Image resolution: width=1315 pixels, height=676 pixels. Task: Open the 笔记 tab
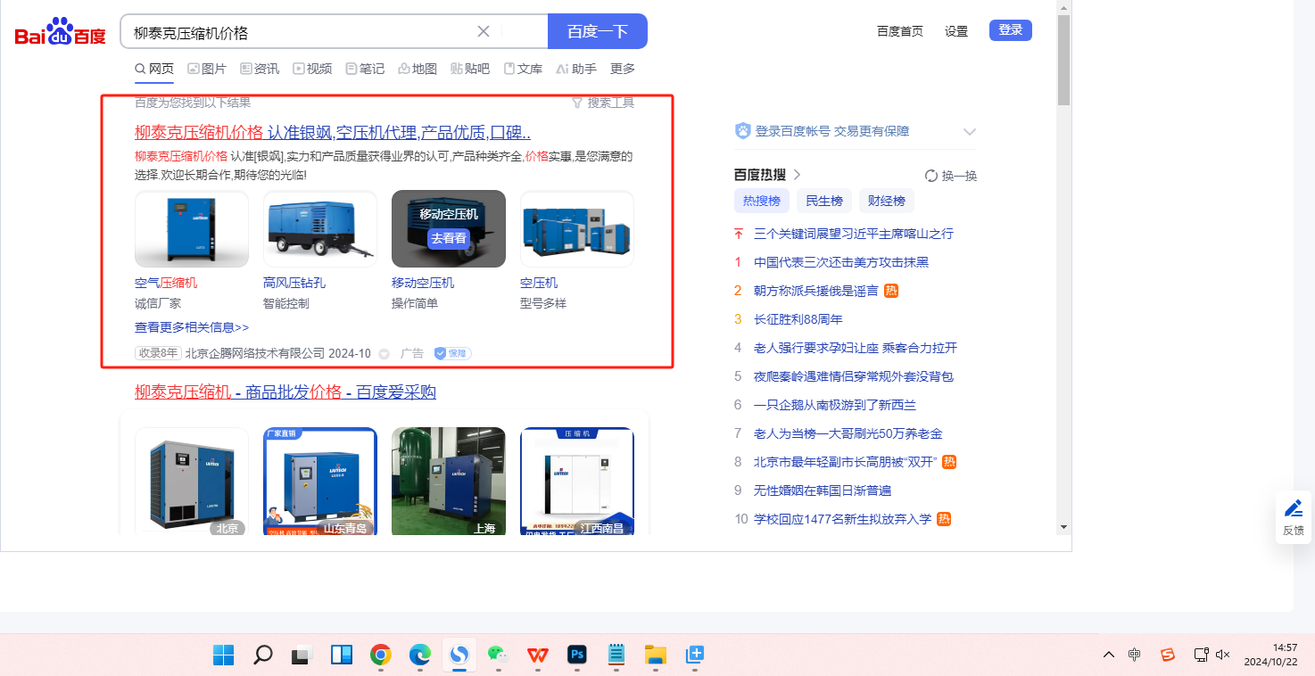coord(365,69)
